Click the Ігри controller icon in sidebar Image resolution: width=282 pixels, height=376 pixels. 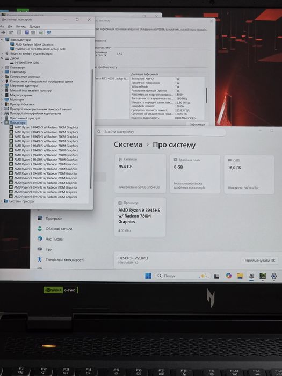coord(40,249)
